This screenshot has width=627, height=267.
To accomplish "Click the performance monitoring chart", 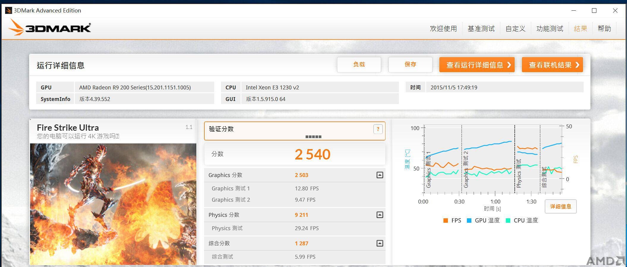I will [x=493, y=159].
